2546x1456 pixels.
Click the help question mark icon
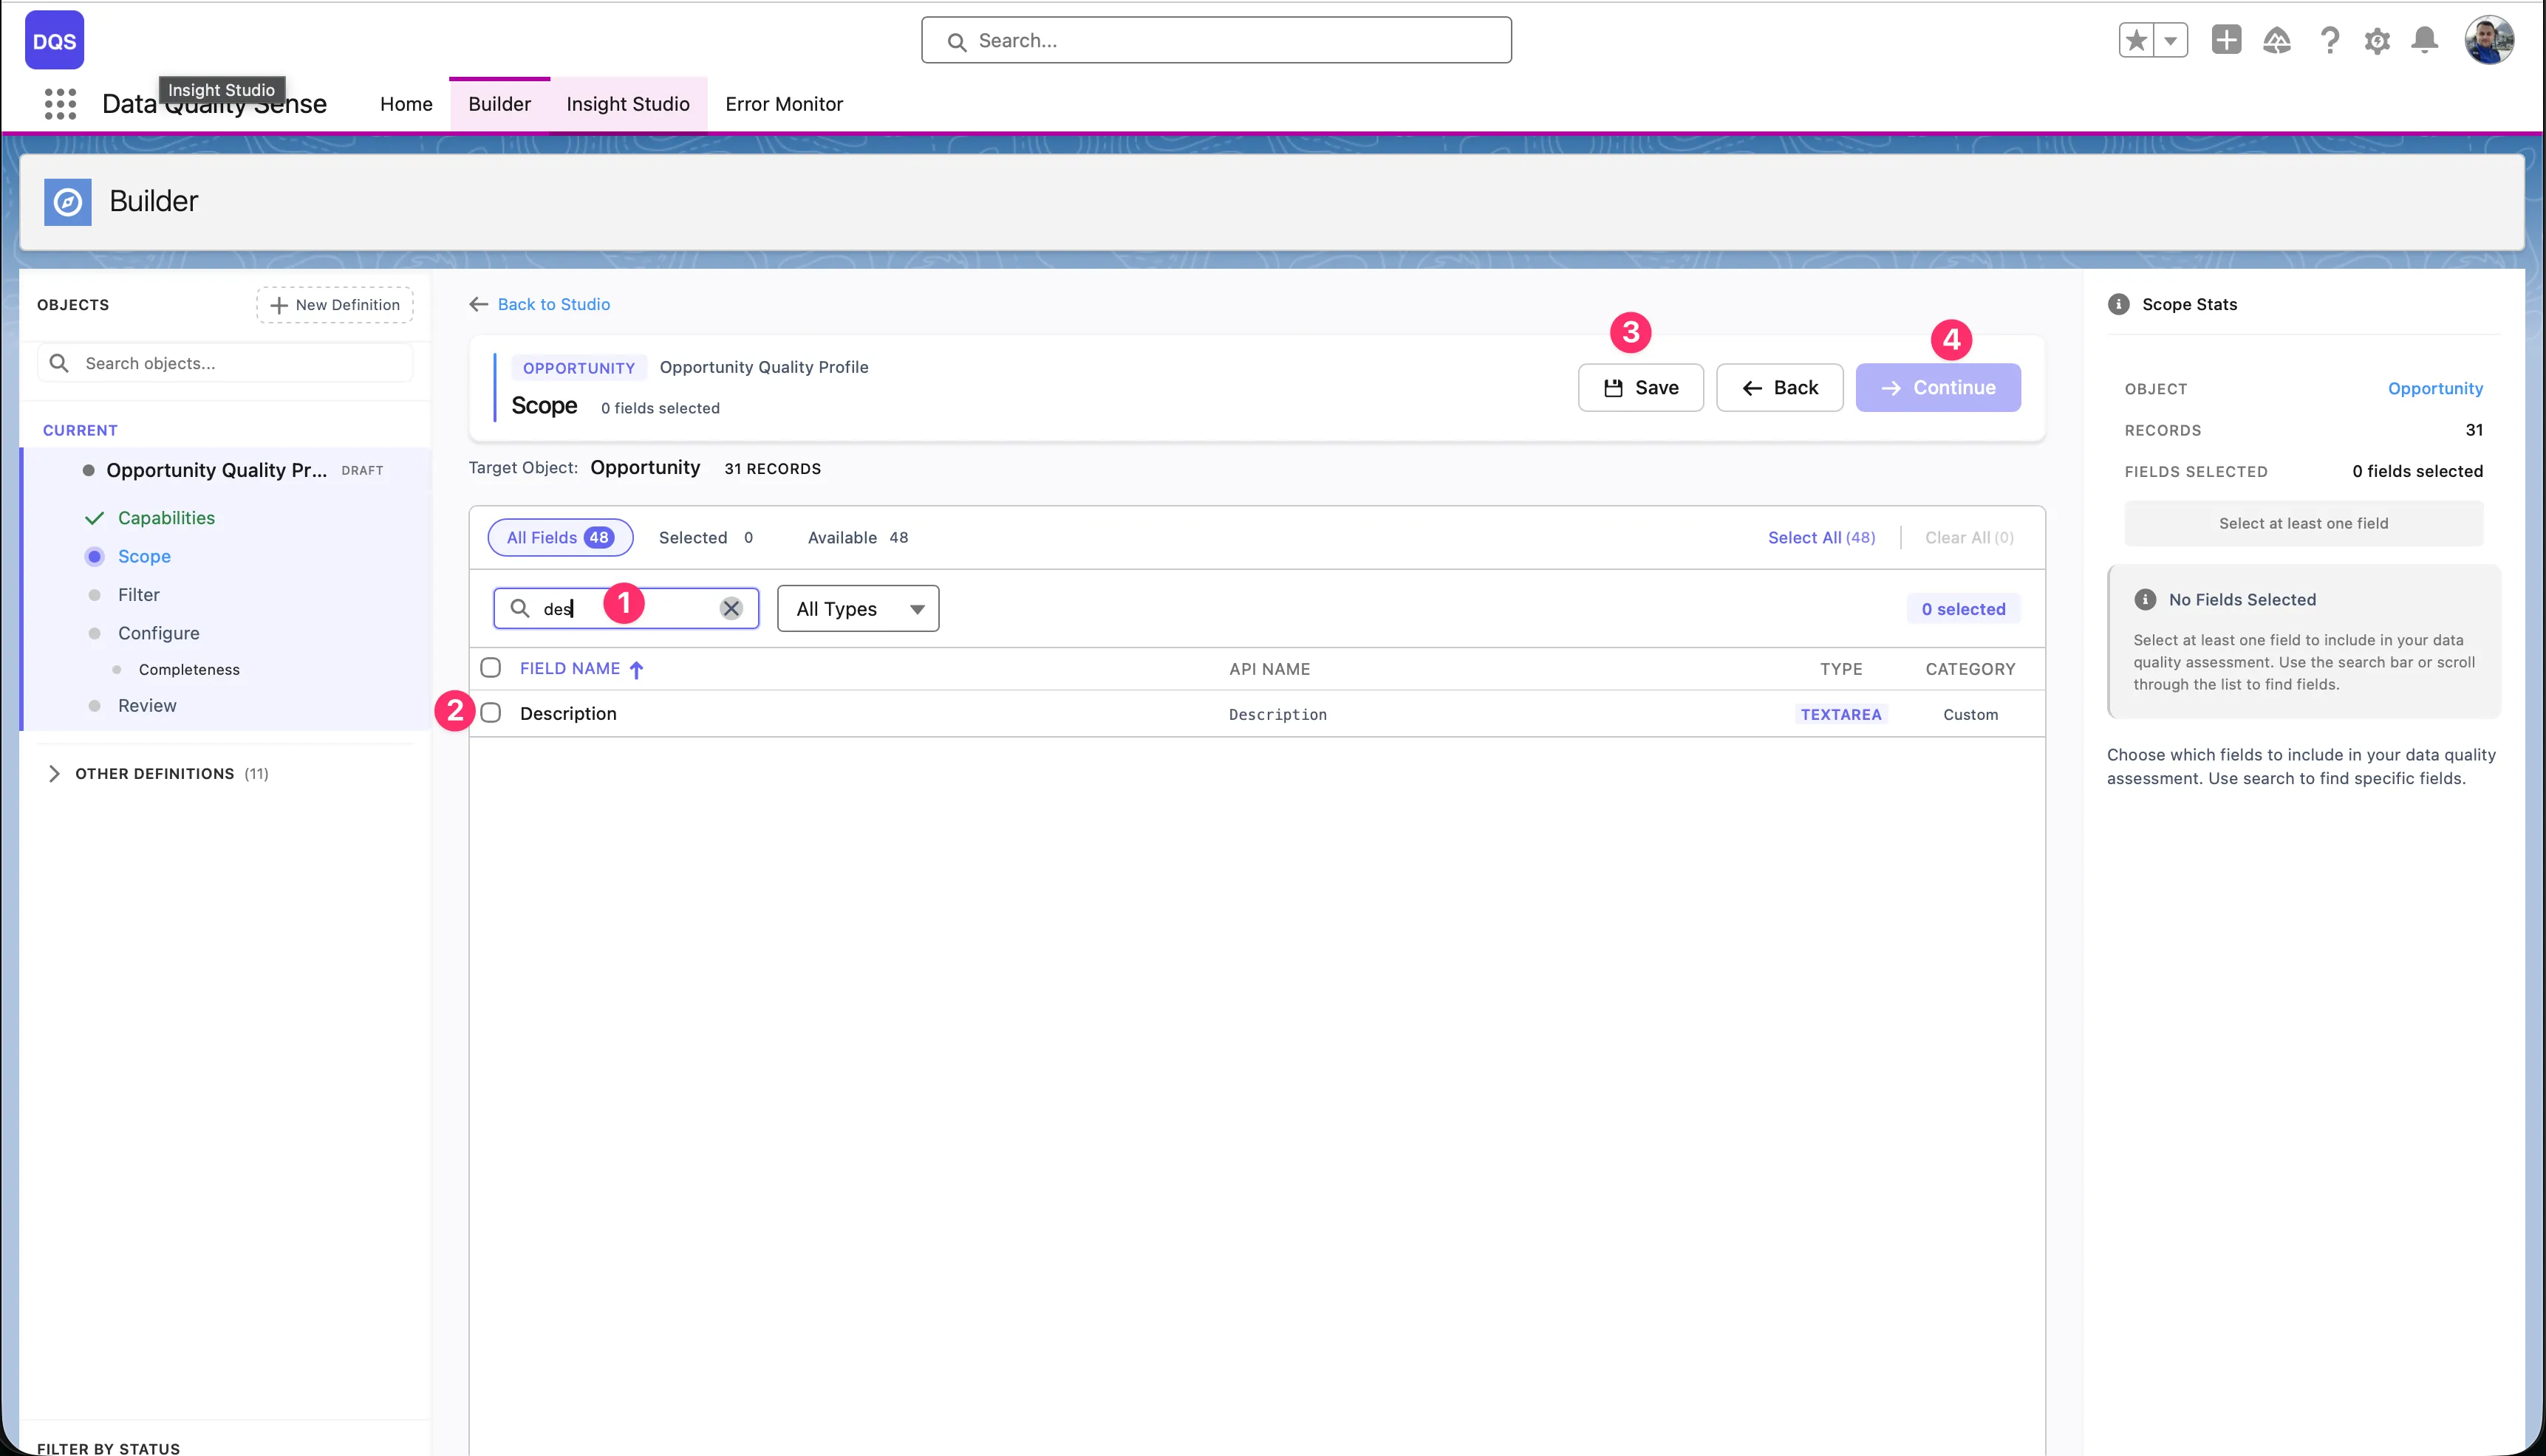point(2330,40)
